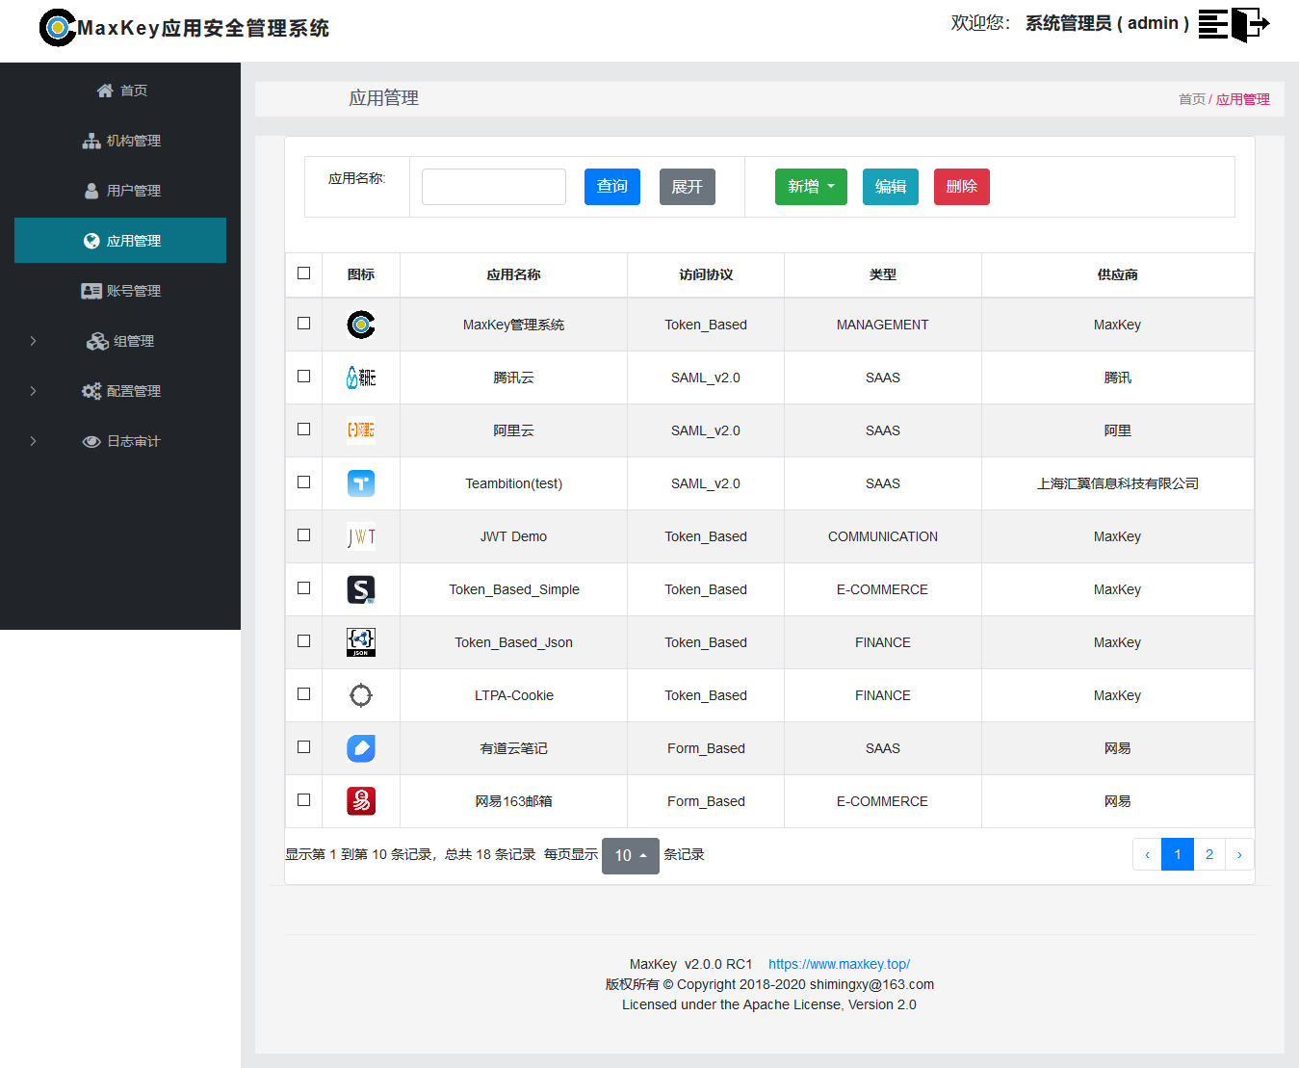Viewport: 1299px width, 1068px height.
Task: Click the LTPA-Cookie app icon
Action: tap(361, 695)
